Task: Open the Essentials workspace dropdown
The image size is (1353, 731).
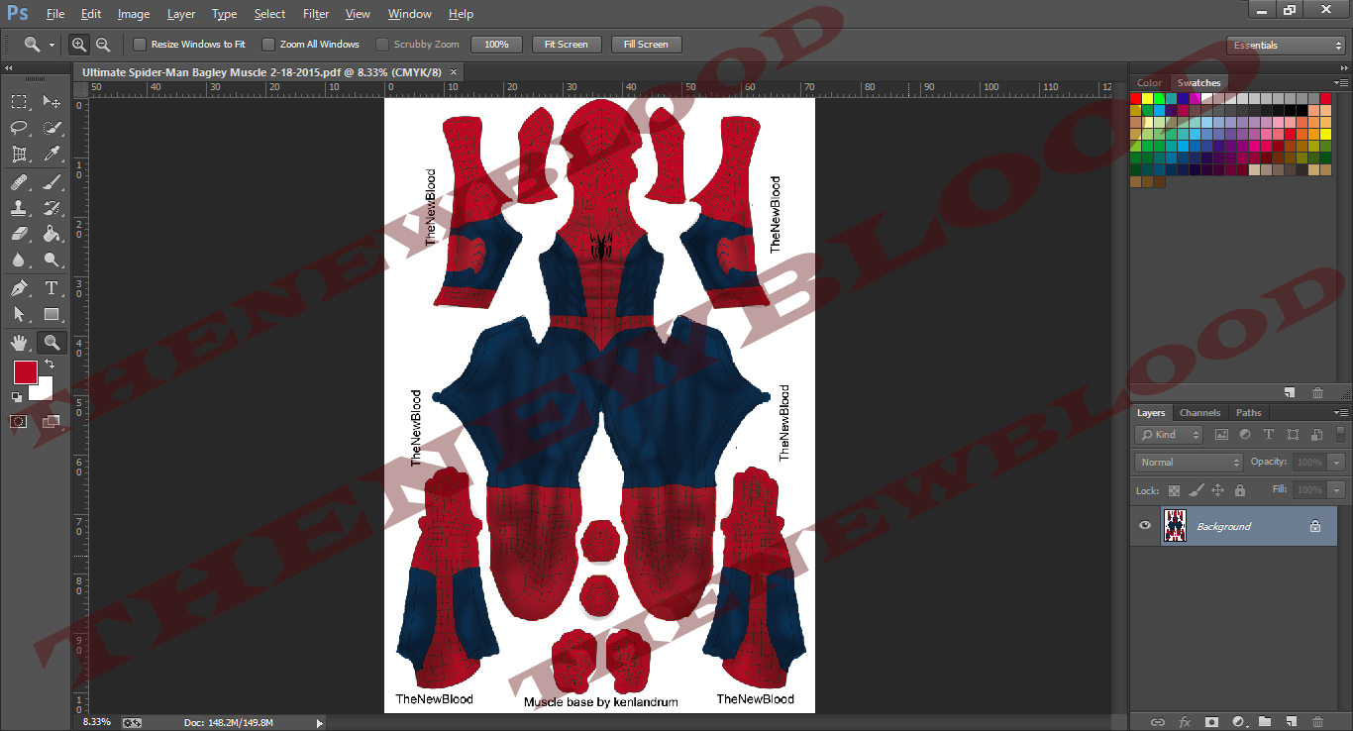Action: [1286, 46]
